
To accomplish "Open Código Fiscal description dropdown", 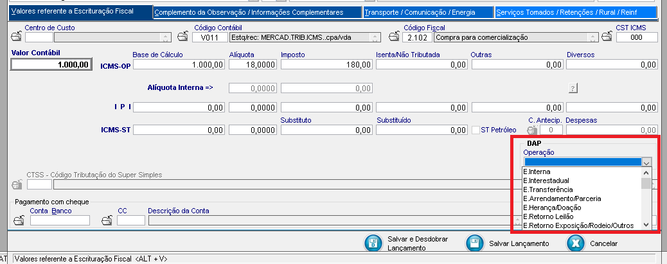I will click(592, 37).
